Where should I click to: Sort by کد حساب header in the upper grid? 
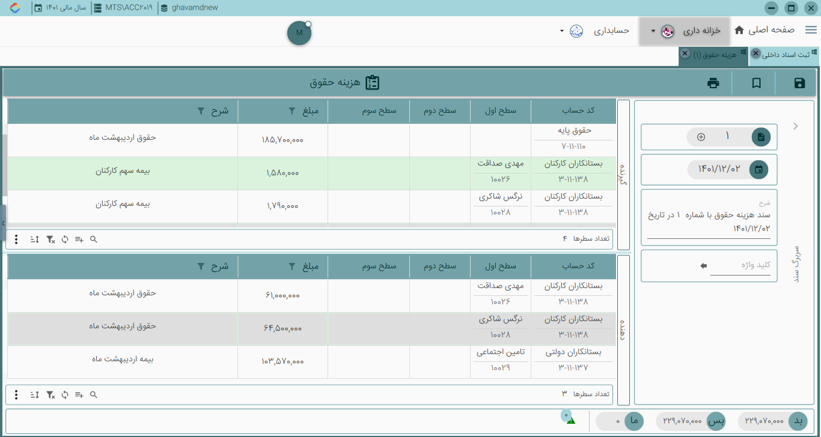(x=574, y=111)
